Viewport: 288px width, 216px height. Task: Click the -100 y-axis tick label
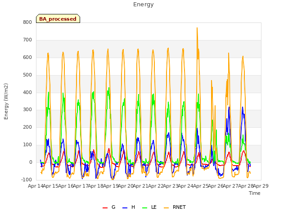point(27,180)
